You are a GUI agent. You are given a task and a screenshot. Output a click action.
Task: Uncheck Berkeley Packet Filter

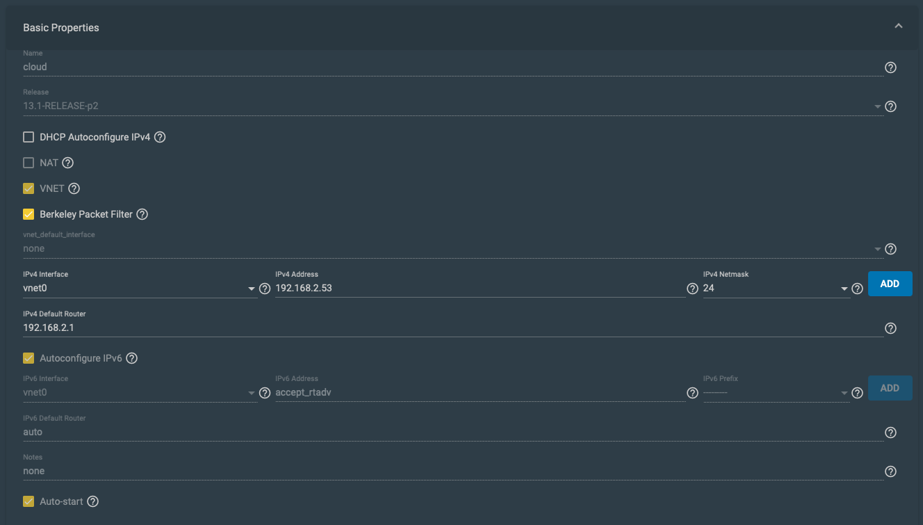click(28, 214)
